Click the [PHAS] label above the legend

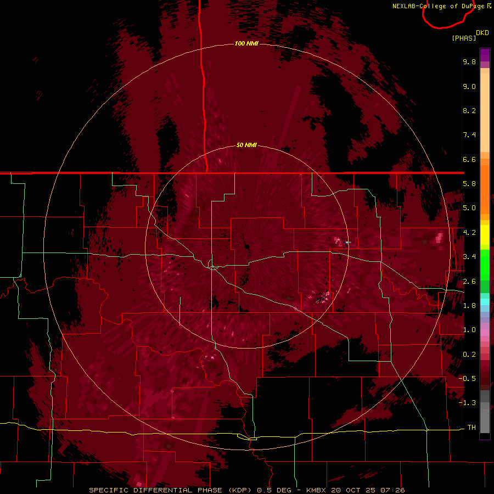(x=464, y=38)
